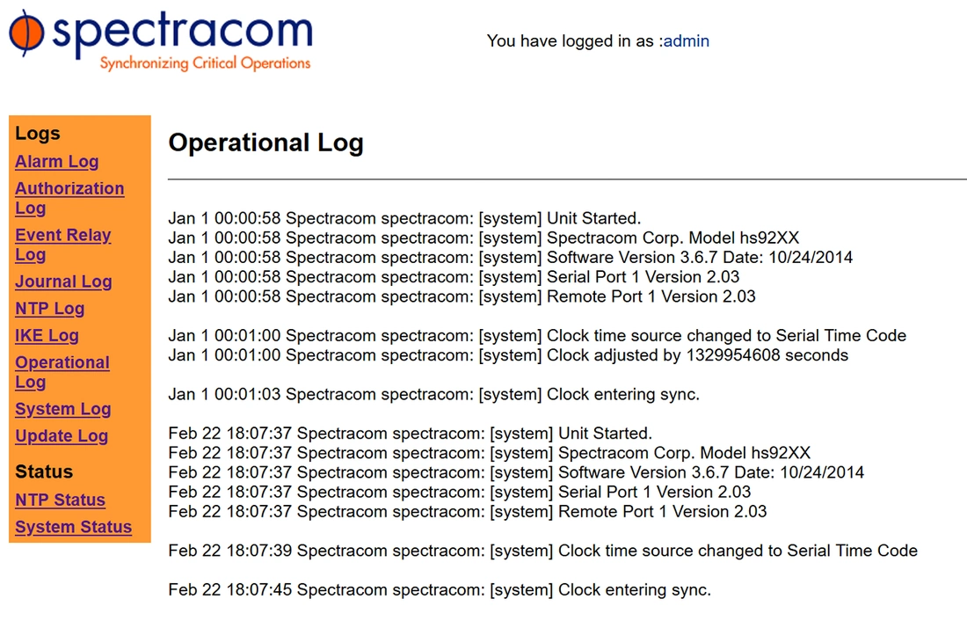Click the Operational Log page heading
Screen dimensions: 967x621
point(265,142)
